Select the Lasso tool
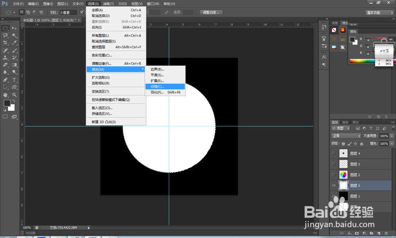396x238 pixels. [5, 36]
